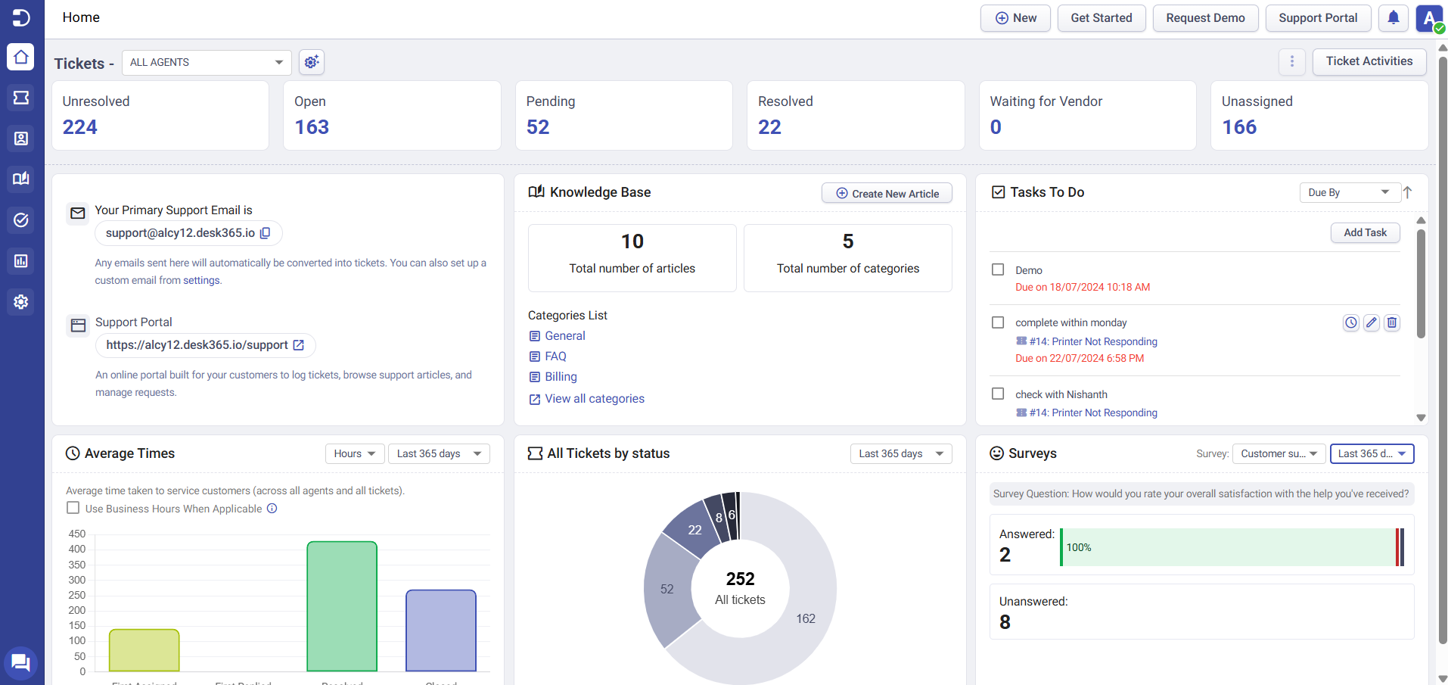Open the Tickets icon in sidebar
The height and width of the screenshot is (685, 1448).
21,98
